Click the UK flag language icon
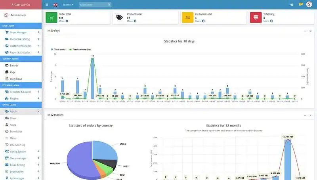The image size is (317, 180). pos(55,5)
